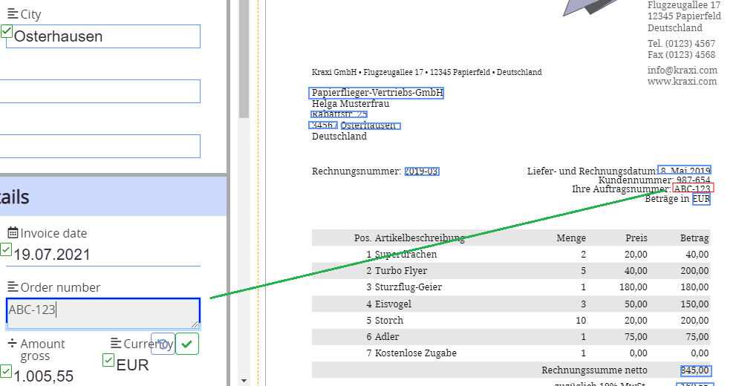This screenshot has height=386, width=736.
Task: Click the first empty field below City
Action: [x=100, y=91]
